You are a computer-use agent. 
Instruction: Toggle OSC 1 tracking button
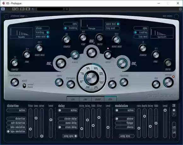pos(42,32)
